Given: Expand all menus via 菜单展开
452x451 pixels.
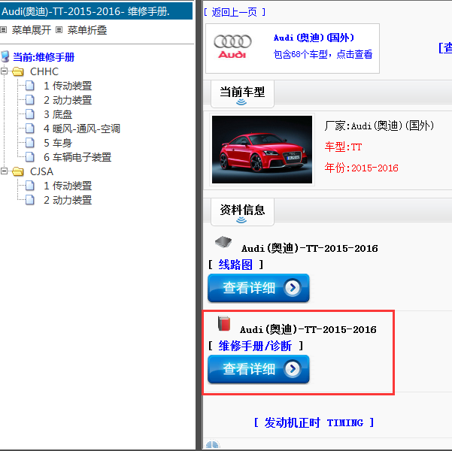Looking at the screenshot, I should tap(31, 30).
